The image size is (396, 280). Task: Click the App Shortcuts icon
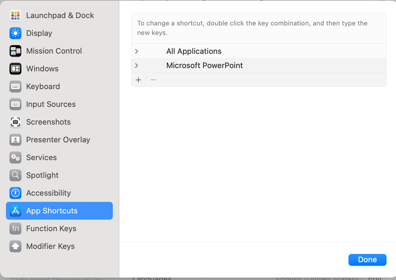coord(15,211)
